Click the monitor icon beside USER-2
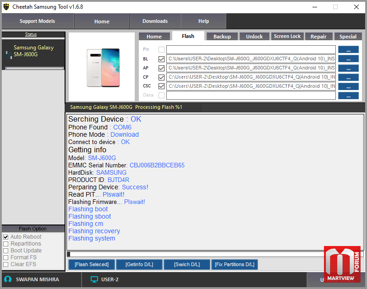Screen dimensions: 367x289 (94, 279)
